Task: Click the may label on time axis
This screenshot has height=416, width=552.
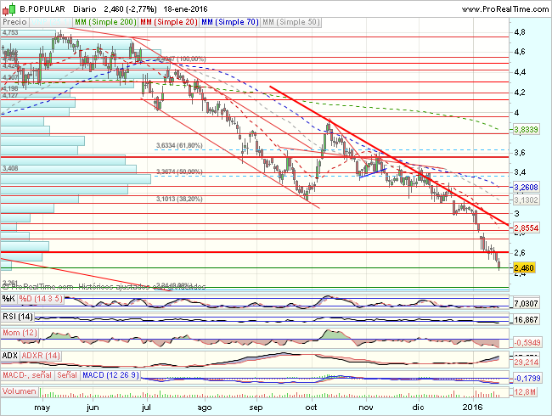Action: pos(42,408)
